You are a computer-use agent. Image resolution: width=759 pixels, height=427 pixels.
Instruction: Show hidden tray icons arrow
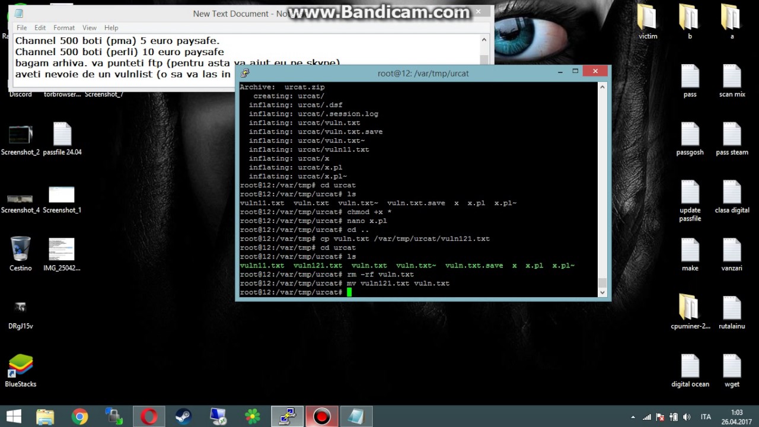coord(633,417)
